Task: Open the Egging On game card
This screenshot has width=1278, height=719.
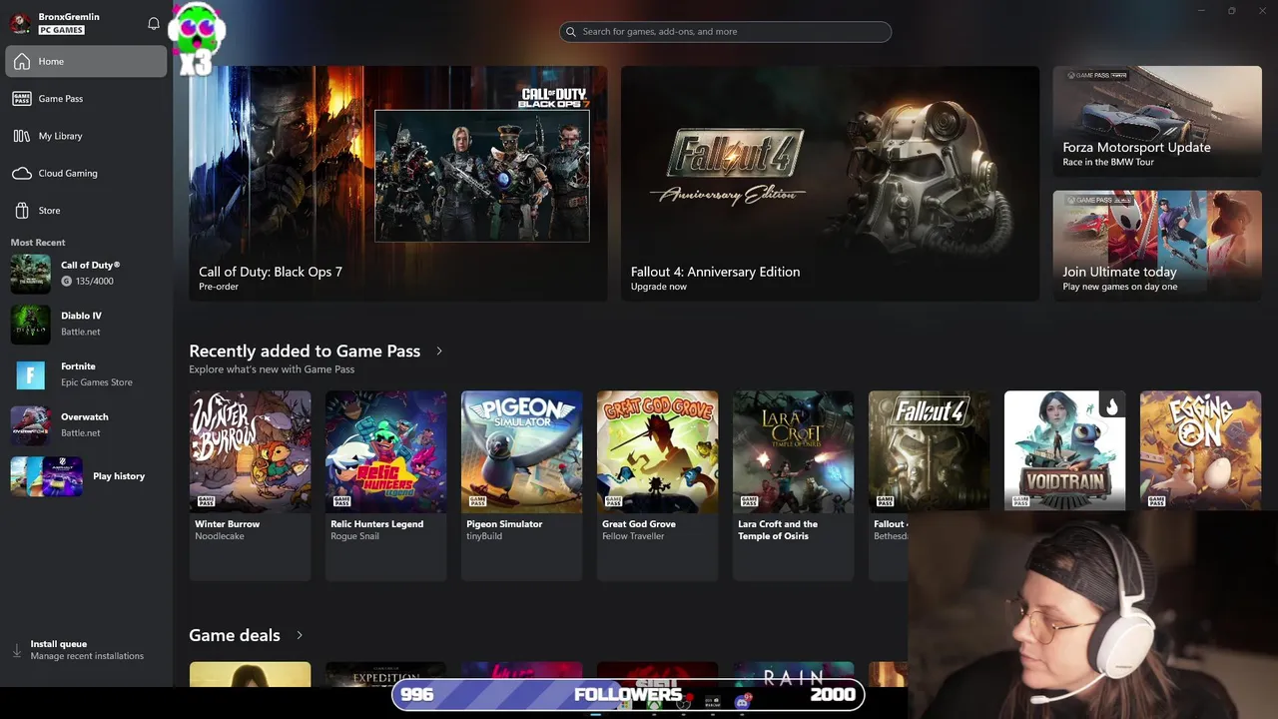Action: click(1201, 451)
